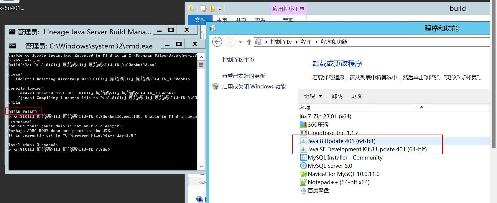Open the recent locations dropdown arrow
The height and width of the screenshot is (203, 497).
(x=240, y=42)
